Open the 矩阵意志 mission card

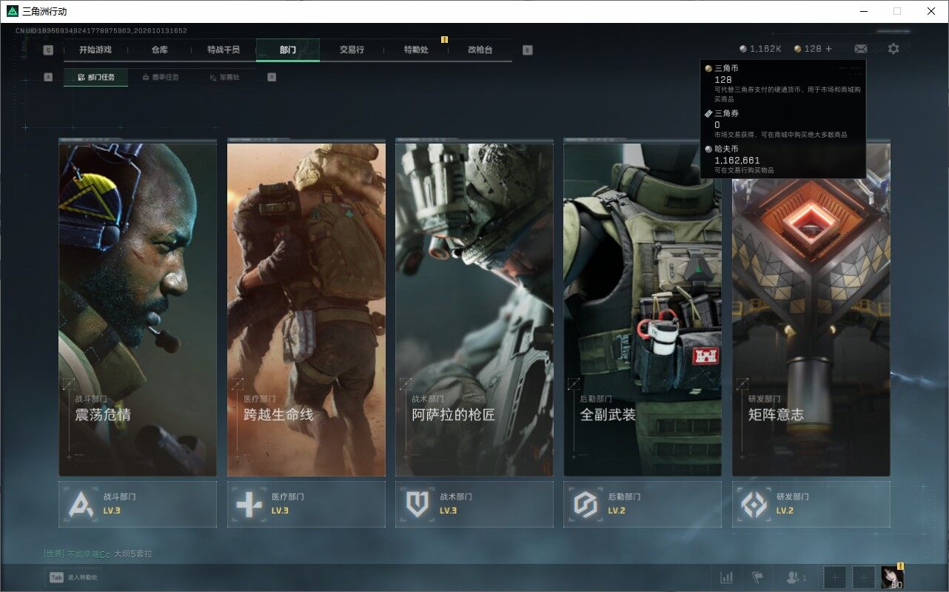point(811,309)
